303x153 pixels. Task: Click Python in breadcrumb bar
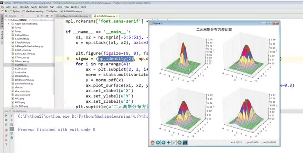tap(15, 11)
